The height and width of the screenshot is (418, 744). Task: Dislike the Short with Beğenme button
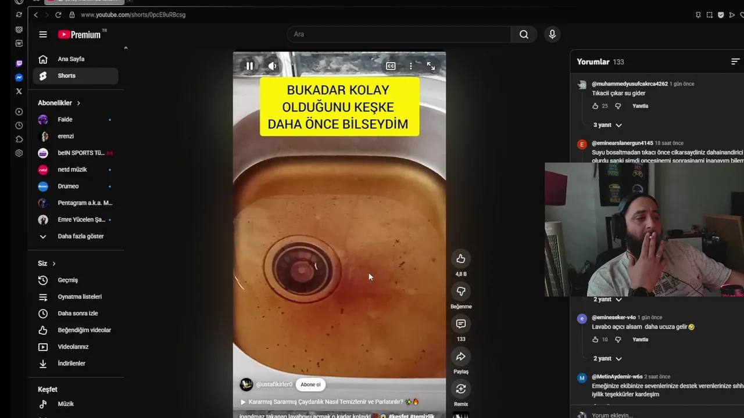pyautogui.click(x=461, y=291)
